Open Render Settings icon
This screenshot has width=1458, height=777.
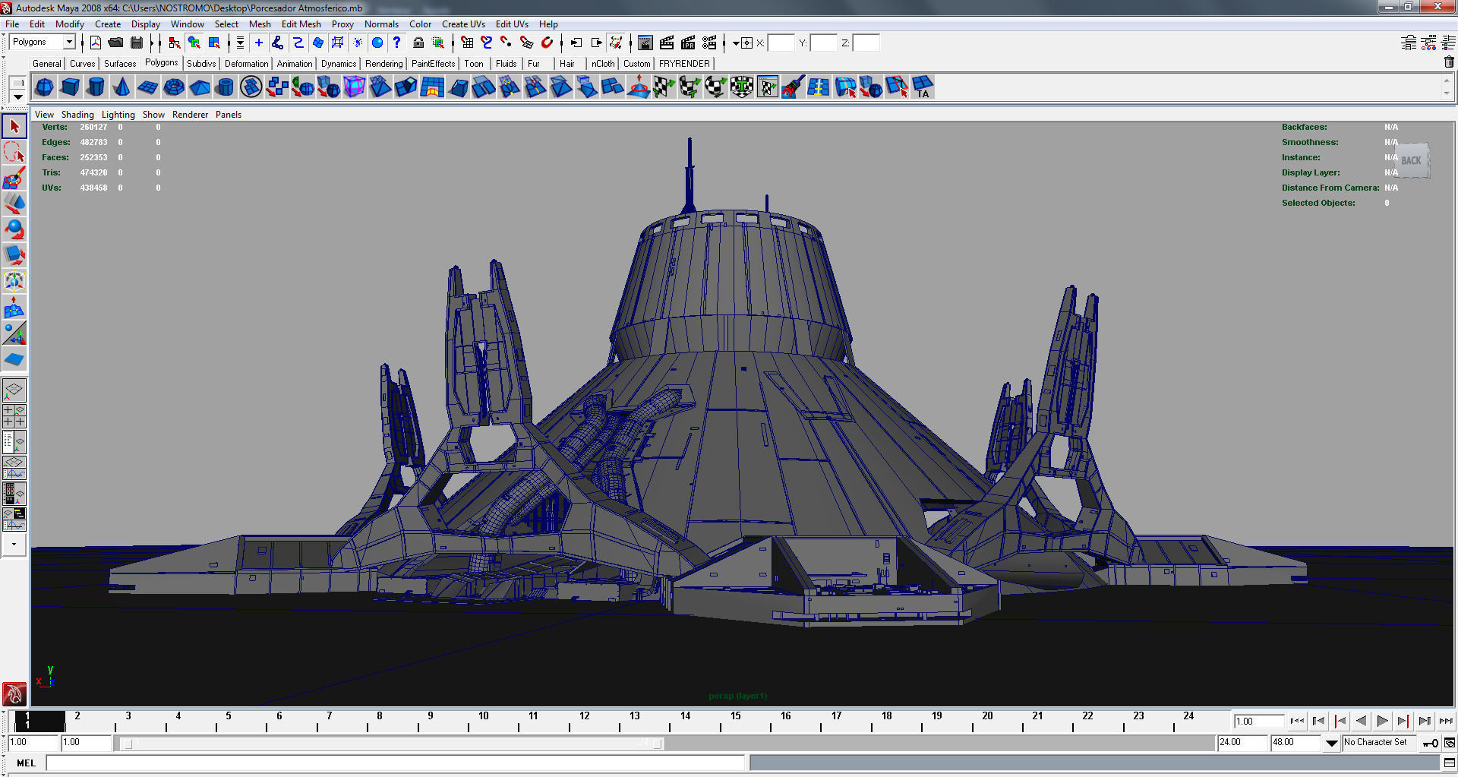tap(709, 43)
